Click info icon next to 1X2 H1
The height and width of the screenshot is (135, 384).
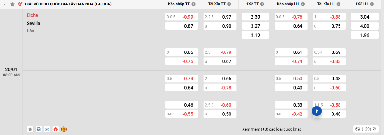click(x=372, y=4)
